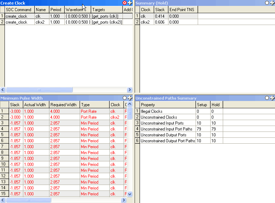Click the End Point TNS column header
Screen dimensions: 275x203
pos(182,10)
